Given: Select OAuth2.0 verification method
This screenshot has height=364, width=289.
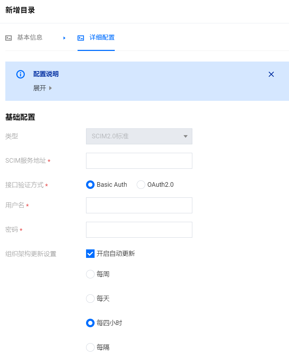Looking at the screenshot, I should (x=155, y=185).
